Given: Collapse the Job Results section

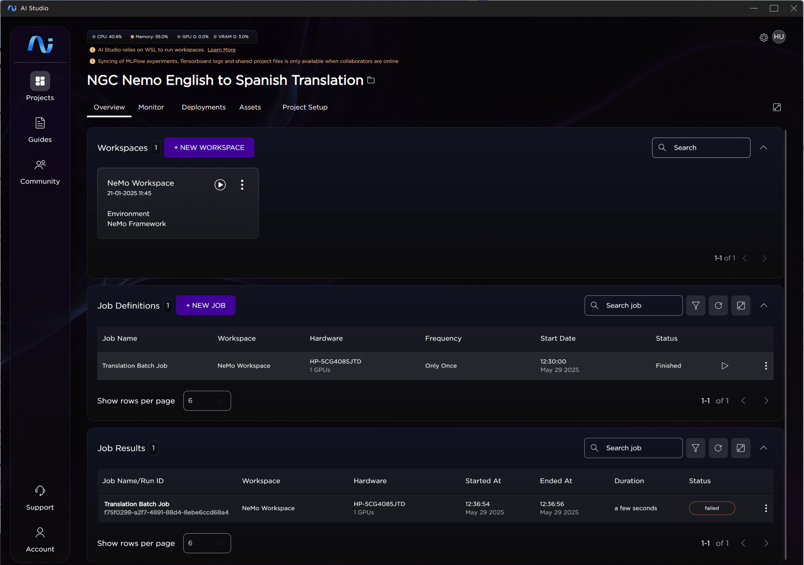Looking at the screenshot, I should 764,448.
